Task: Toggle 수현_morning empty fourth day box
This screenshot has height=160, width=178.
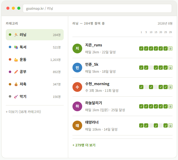Action: pyautogui.click(x=156, y=87)
